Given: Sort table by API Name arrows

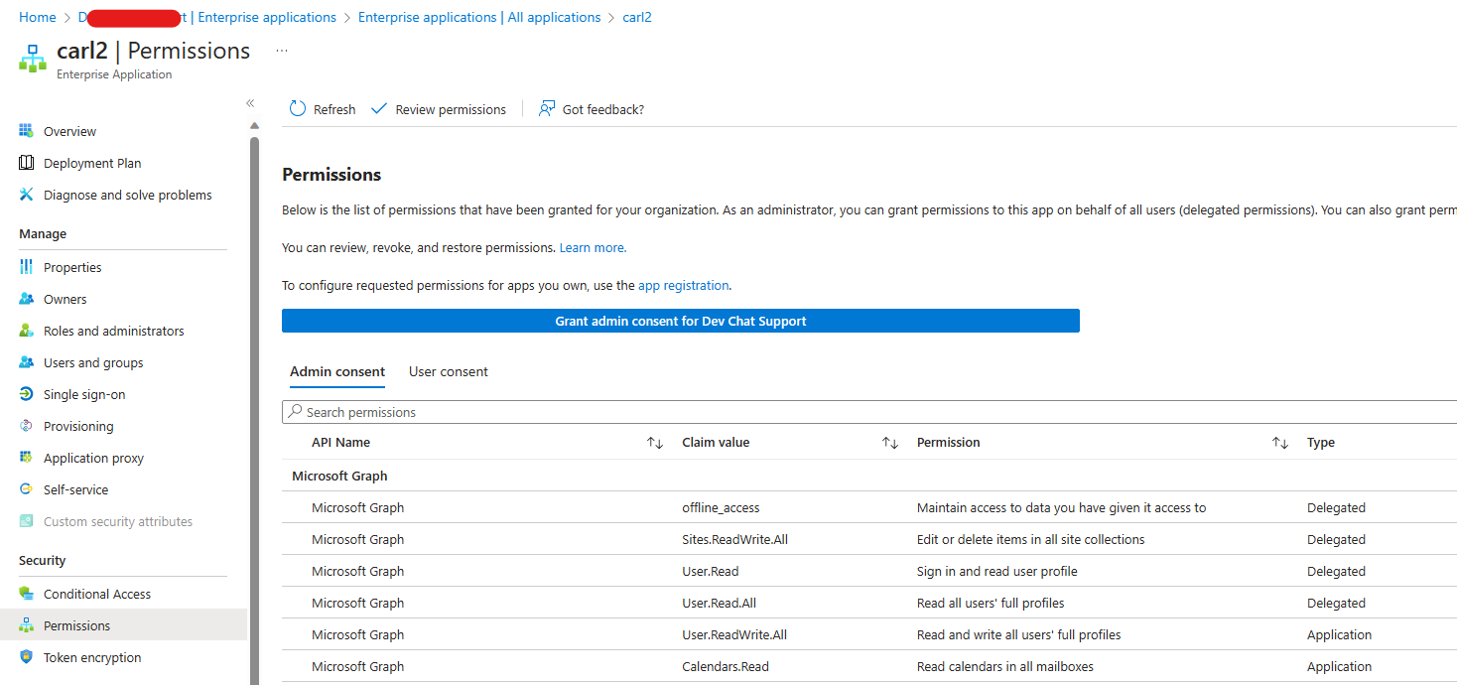Looking at the screenshot, I should (655, 443).
